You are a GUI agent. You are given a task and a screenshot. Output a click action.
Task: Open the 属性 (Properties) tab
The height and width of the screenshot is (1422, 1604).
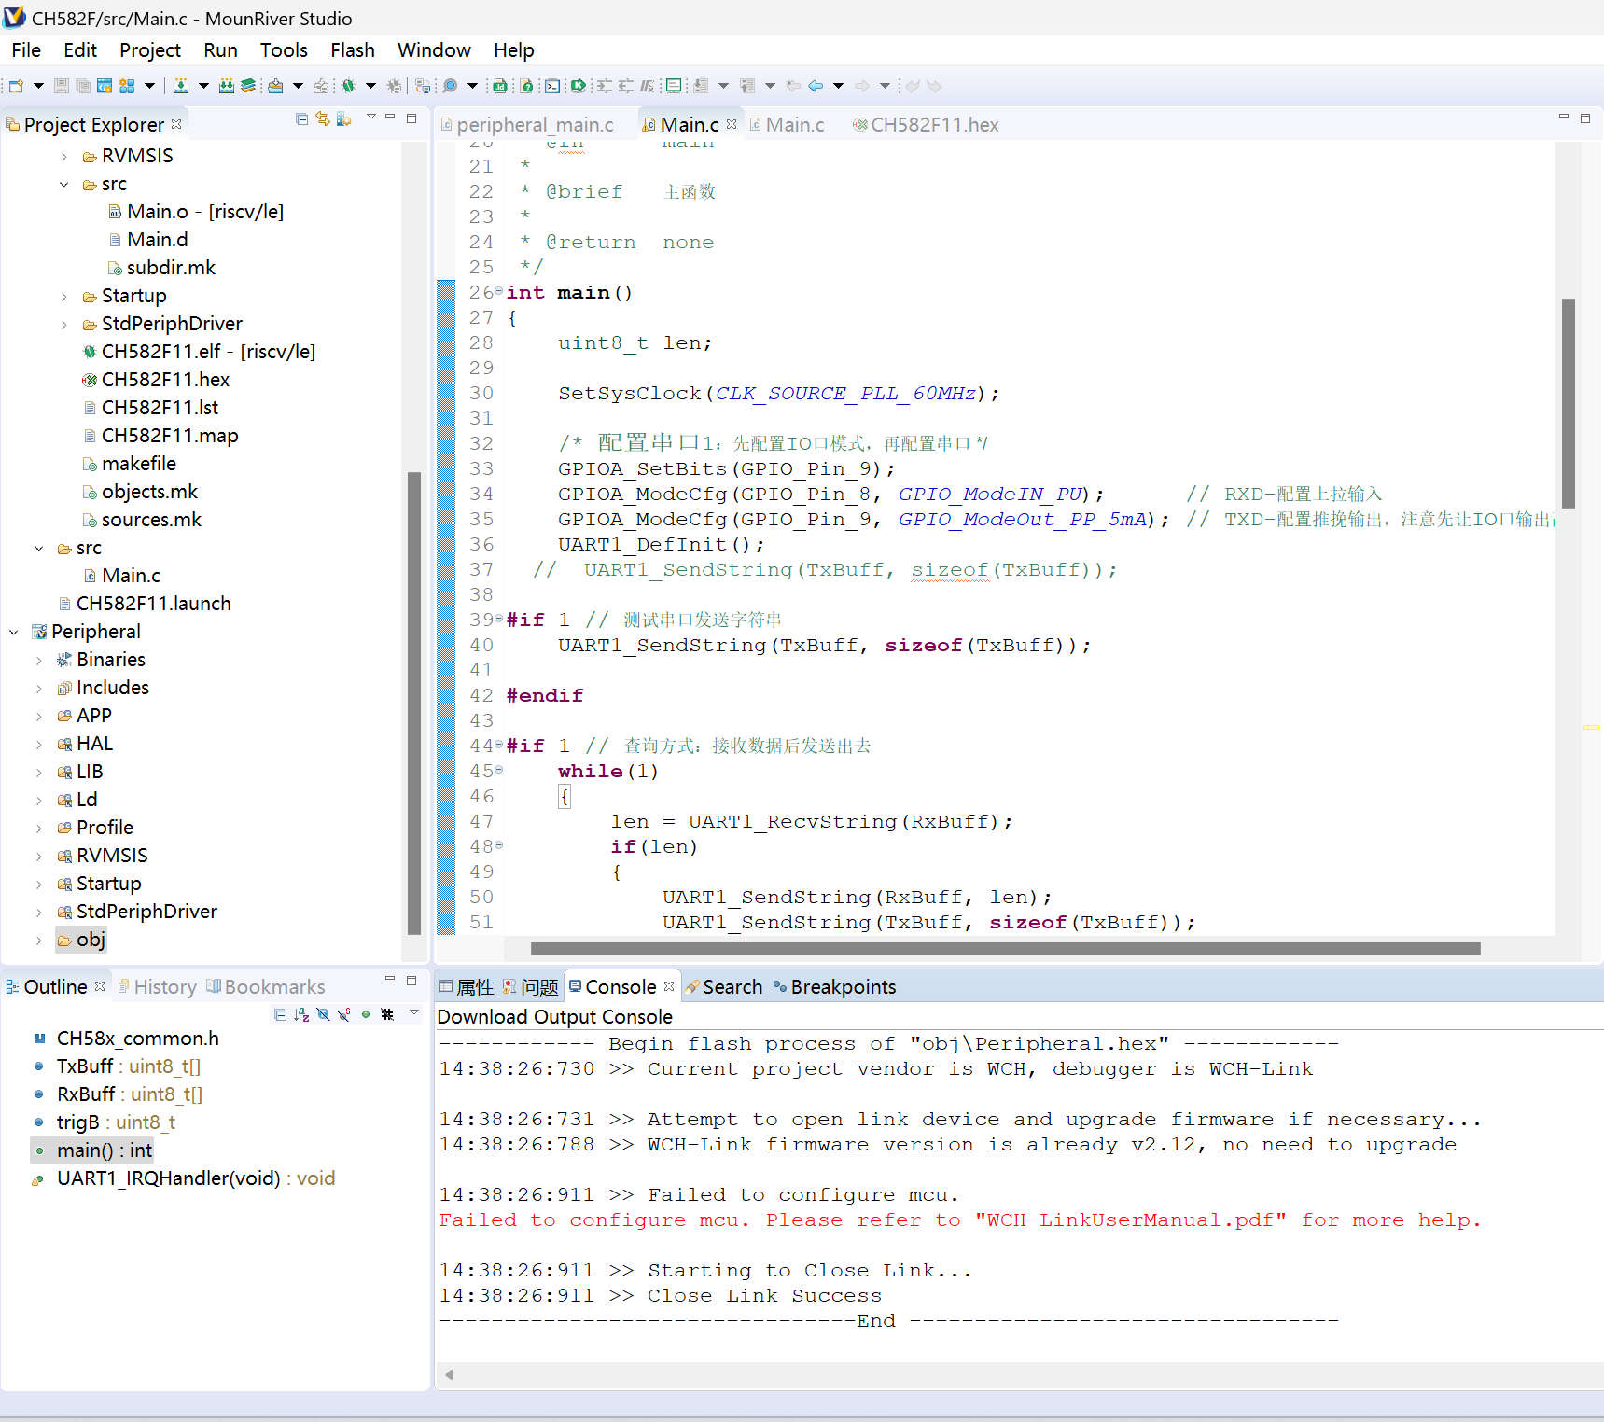click(x=467, y=987)
